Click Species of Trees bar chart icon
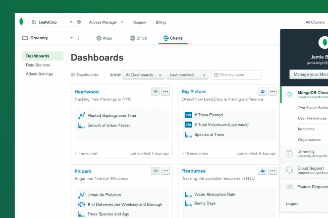This screenshot has width=328, height=218. point(188,134)
